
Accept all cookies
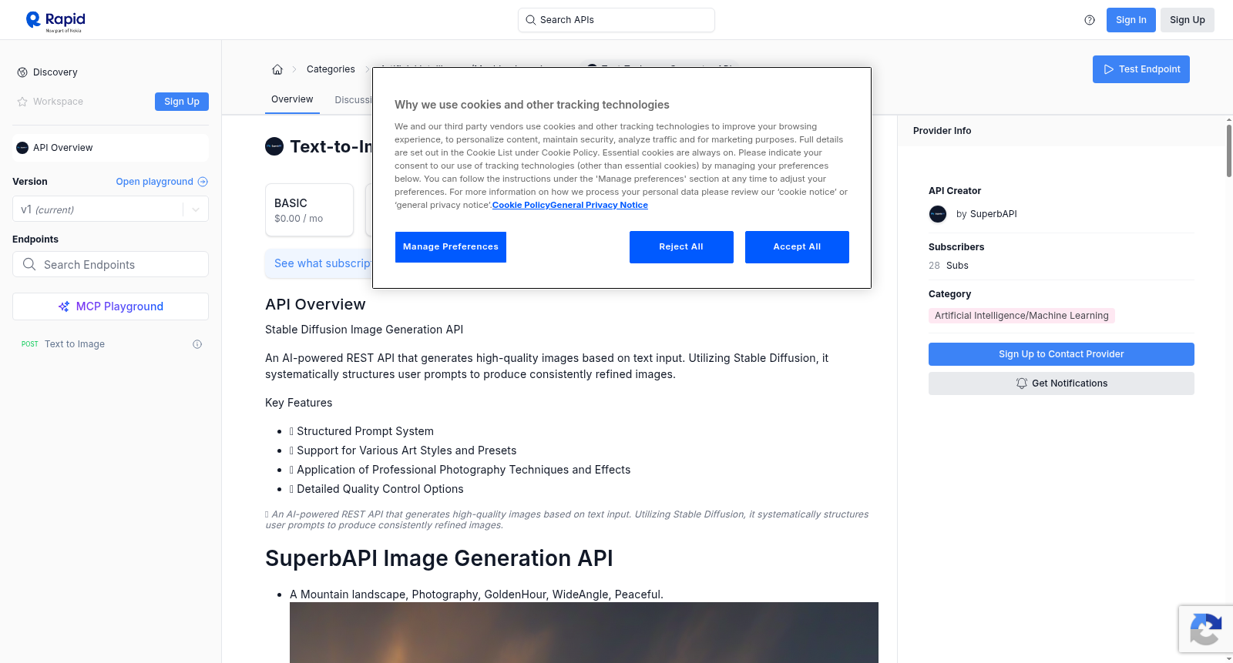click(797, 247)
